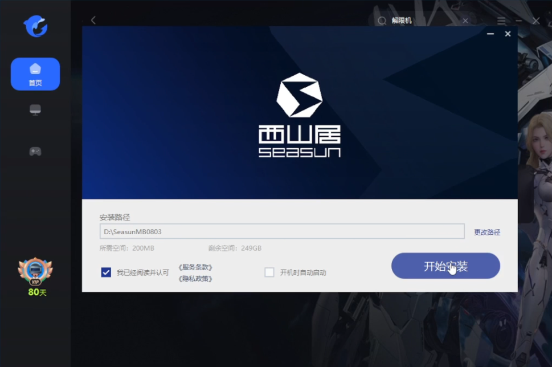Click the dolphin app logo
The image size is (552, 367).
pyautogui.click(x=35, y=26)
